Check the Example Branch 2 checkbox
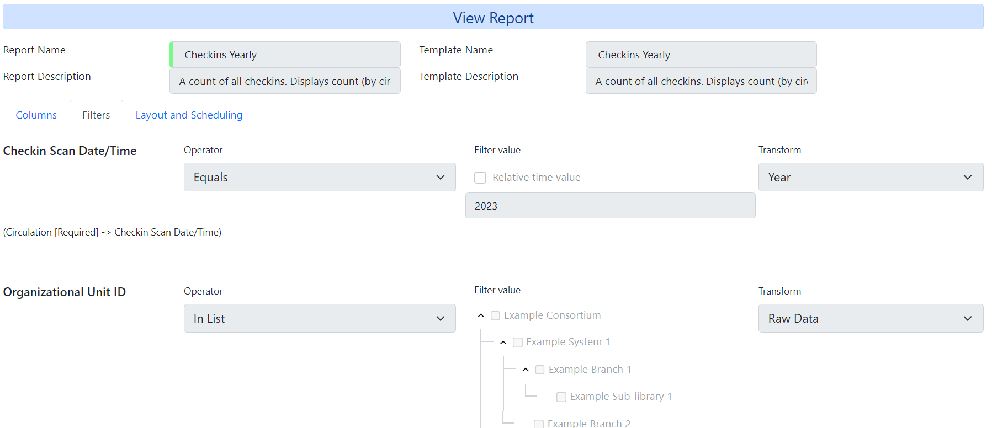992x428 pixels. click(539, 424)
